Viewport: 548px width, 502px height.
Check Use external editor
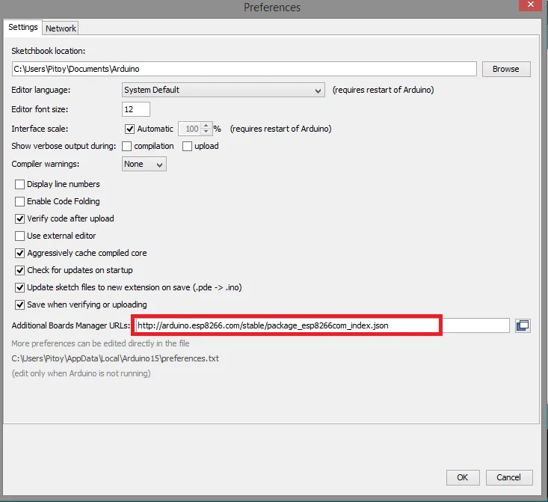point(19,236)
